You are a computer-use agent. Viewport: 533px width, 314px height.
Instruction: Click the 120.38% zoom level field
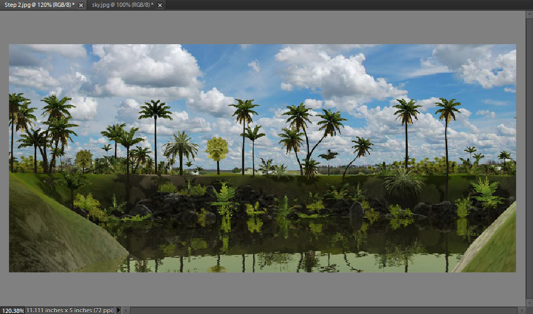tap(12, 310)
